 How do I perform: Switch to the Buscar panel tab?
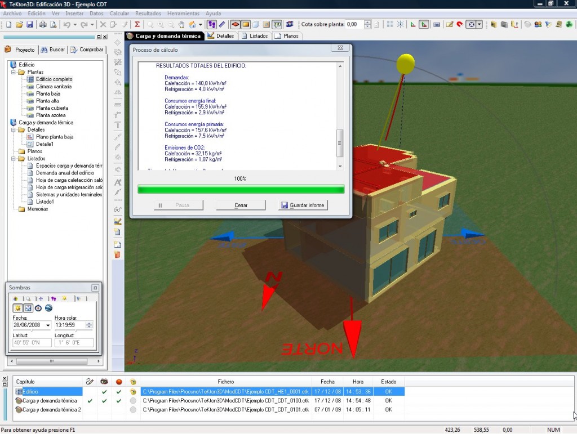click(x=53, y=50)
